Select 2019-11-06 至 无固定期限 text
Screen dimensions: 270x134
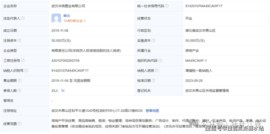tap(71, 81)
